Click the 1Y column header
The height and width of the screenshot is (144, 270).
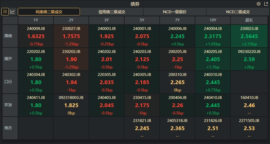point(36,20)
